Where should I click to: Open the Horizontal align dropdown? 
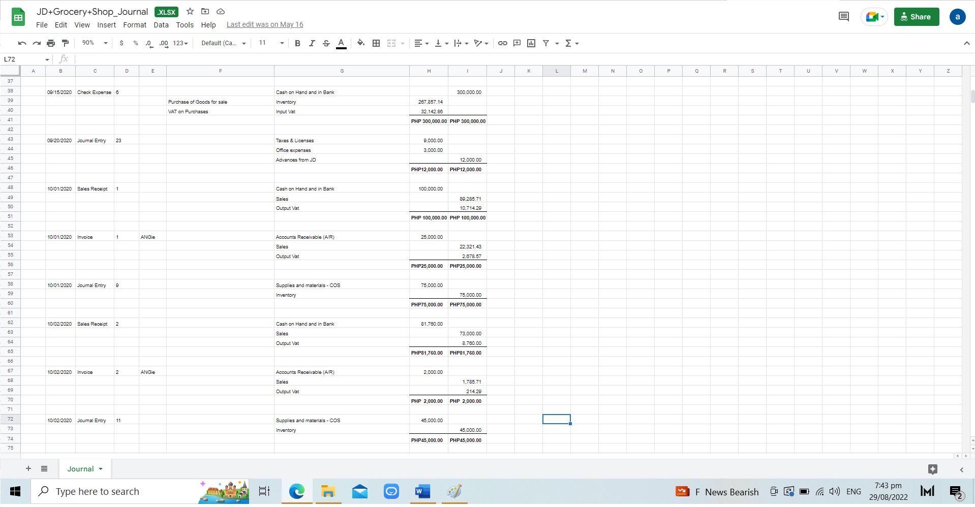point(421,43)
